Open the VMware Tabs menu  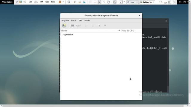click(x=47, y=2)
